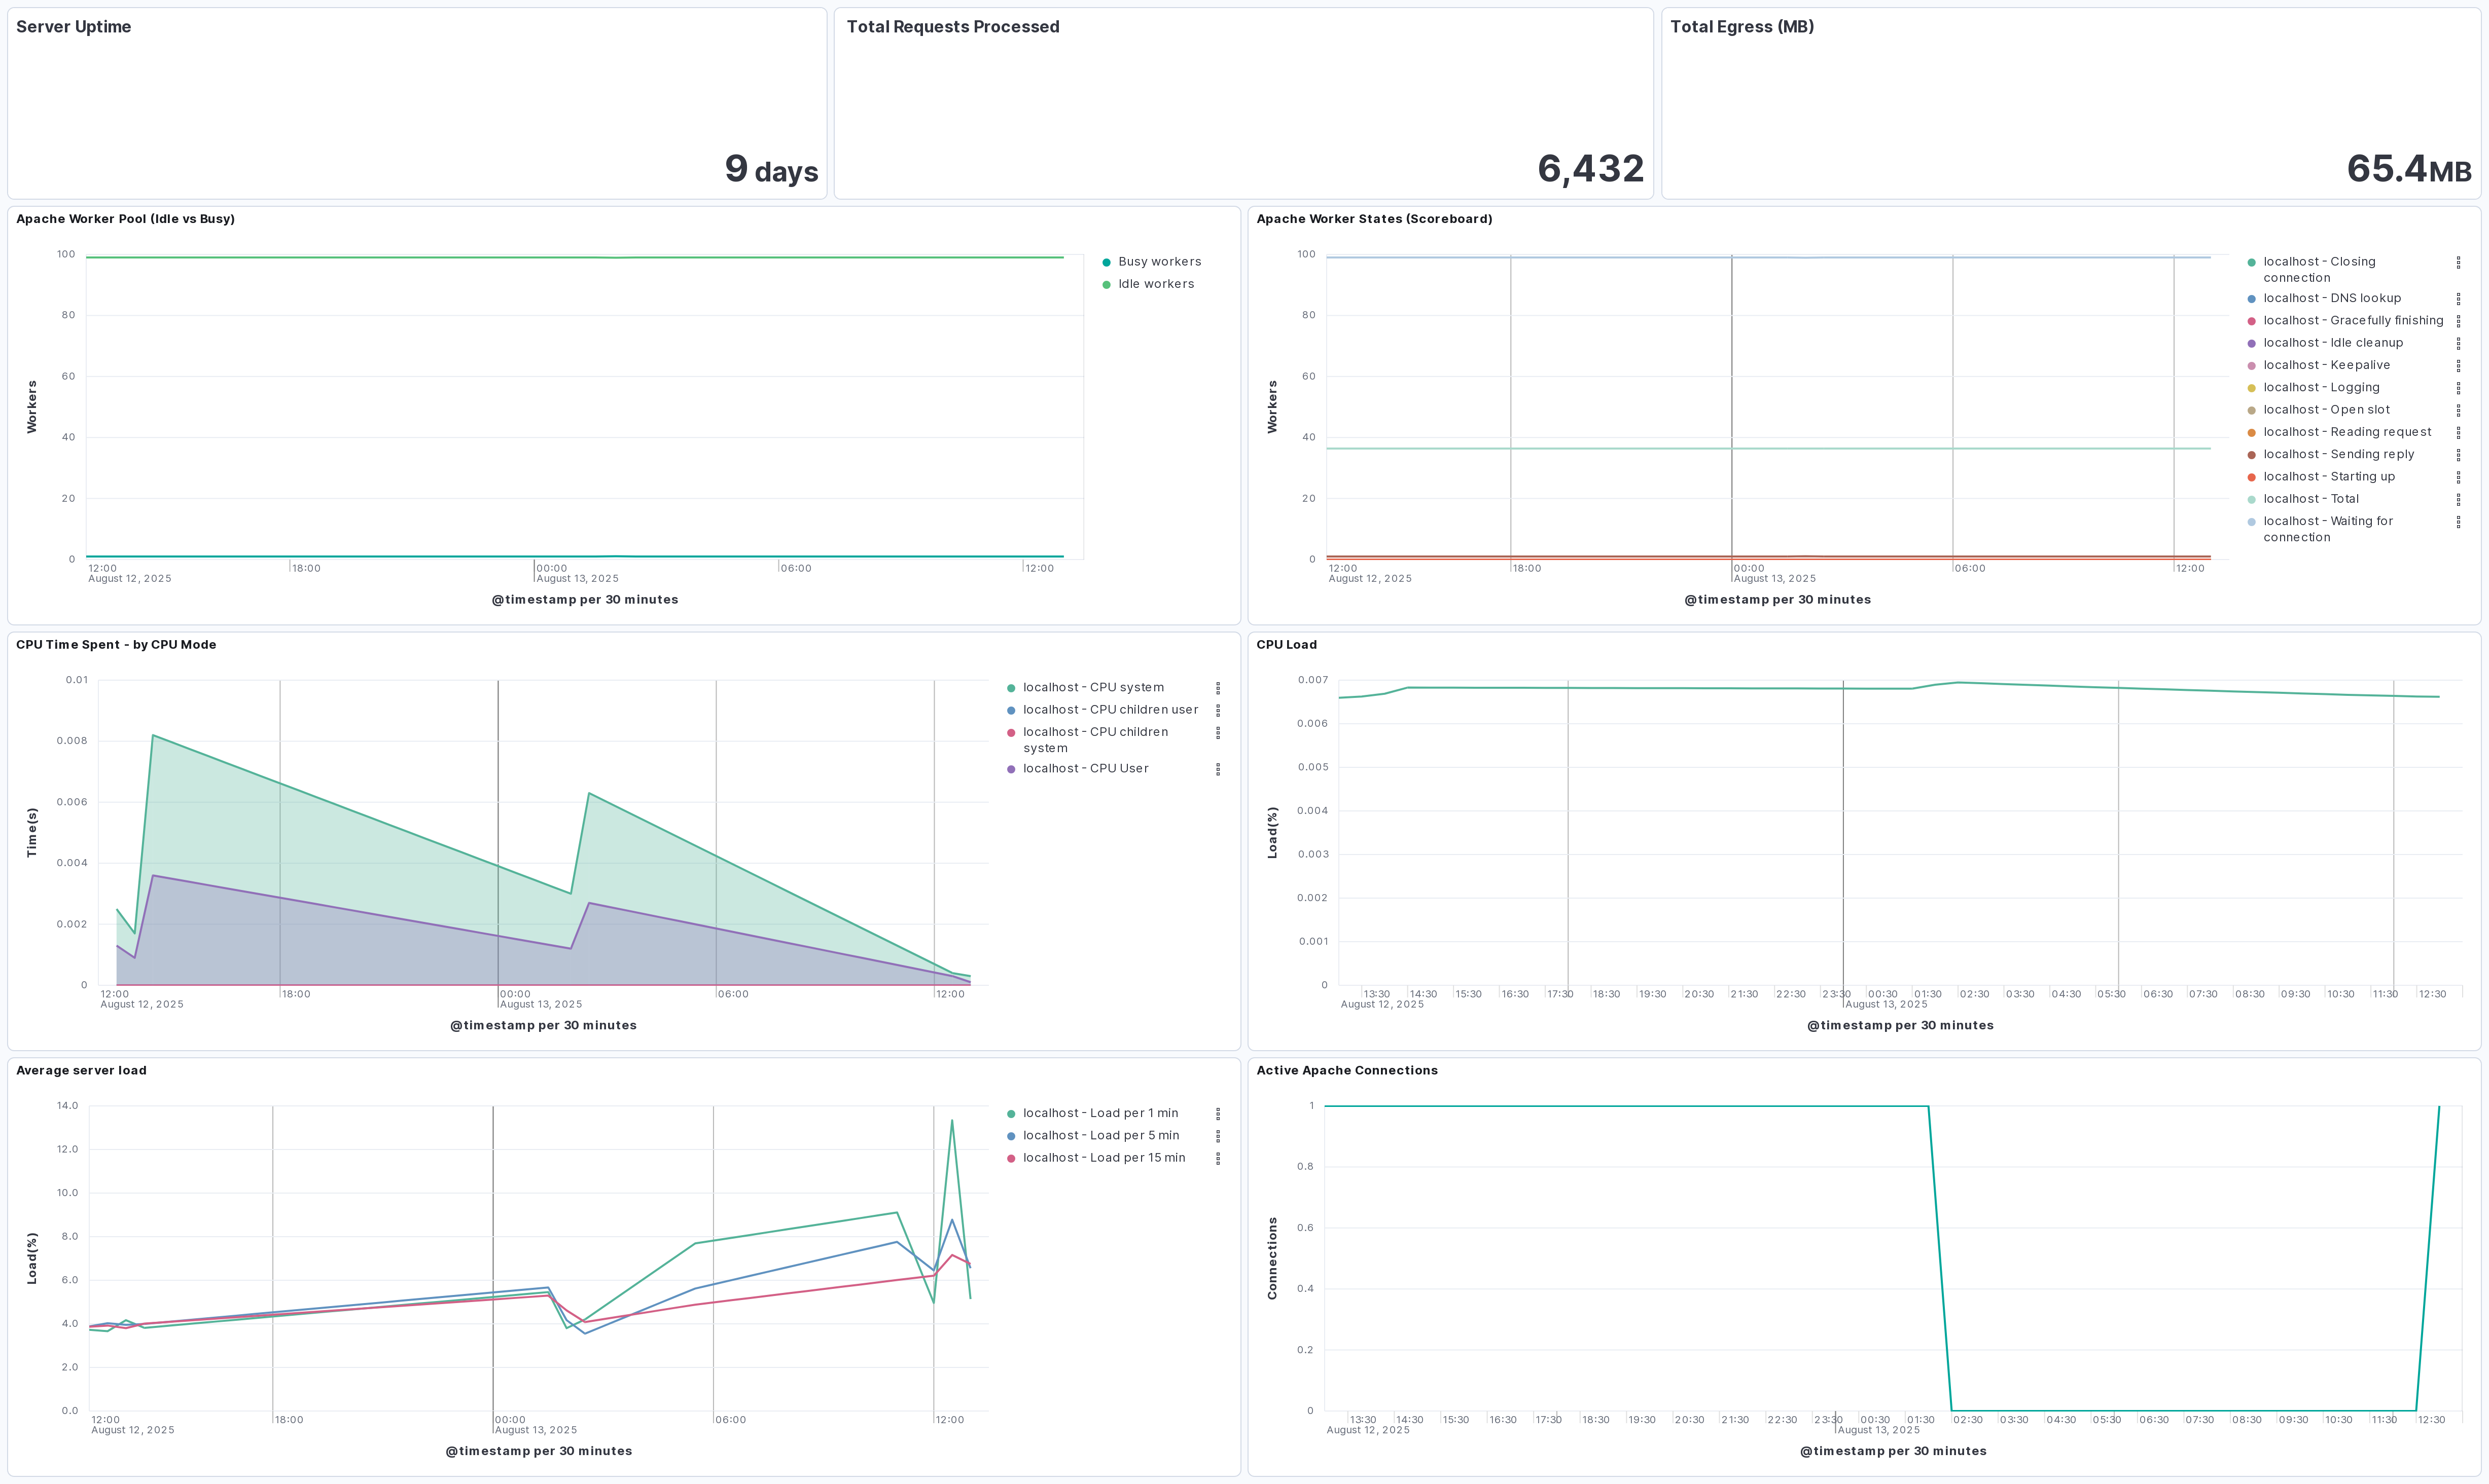
Task: Click the CPU Load panel title
Action: click(x=1287, y=645)
